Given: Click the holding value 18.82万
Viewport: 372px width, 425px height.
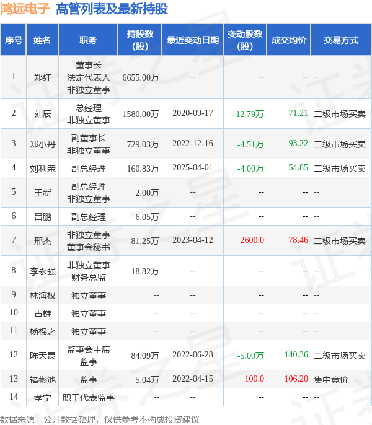Looking at the screenshot, I should click(145, 271).
